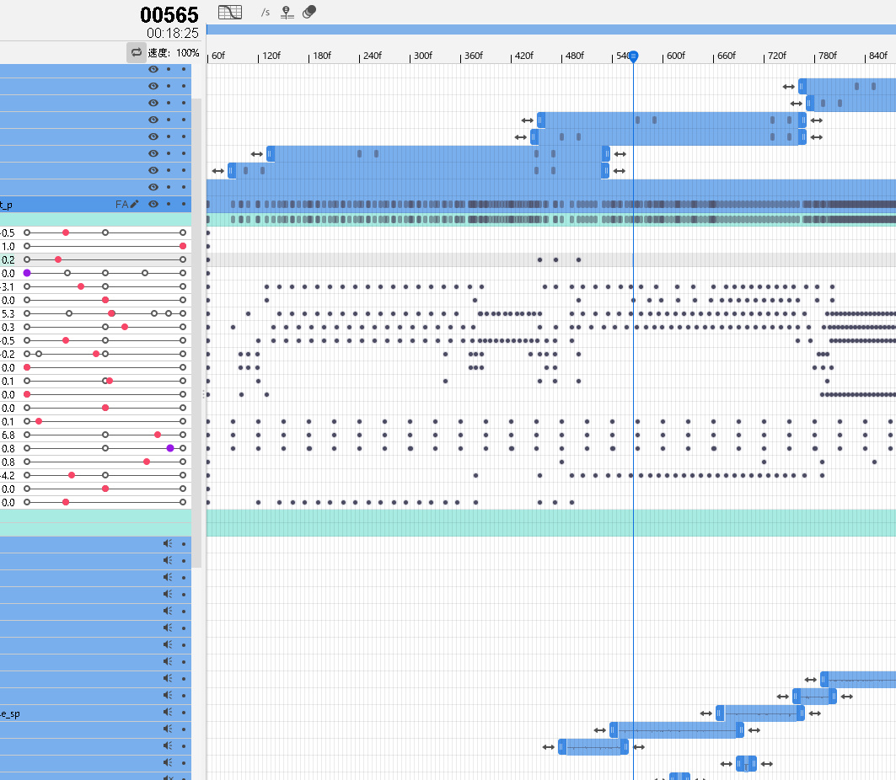Select the audio clip spanning 665f to 760f
The image size is (896, 780).
tap(760, 713)
